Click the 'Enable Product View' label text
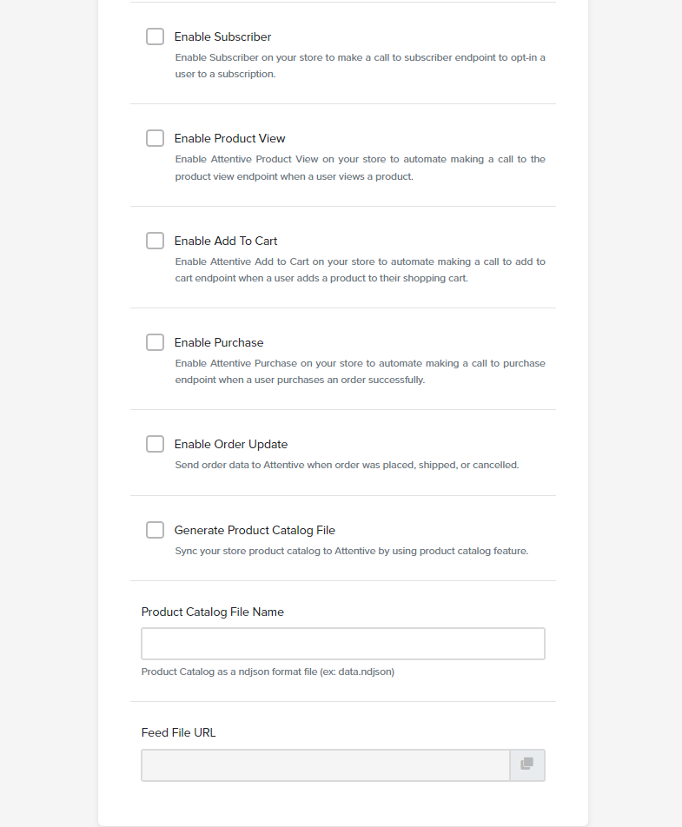The image size is (682, 827). pos(229,139)
